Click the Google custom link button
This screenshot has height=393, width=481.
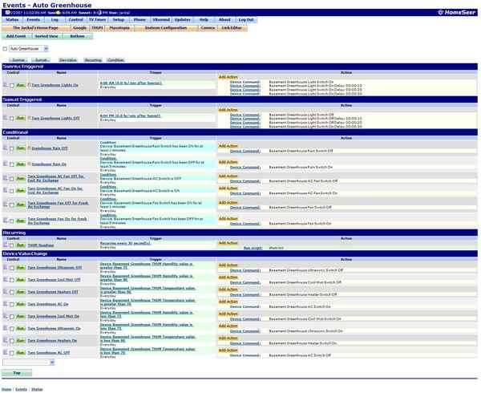click(x=79, y=28)
